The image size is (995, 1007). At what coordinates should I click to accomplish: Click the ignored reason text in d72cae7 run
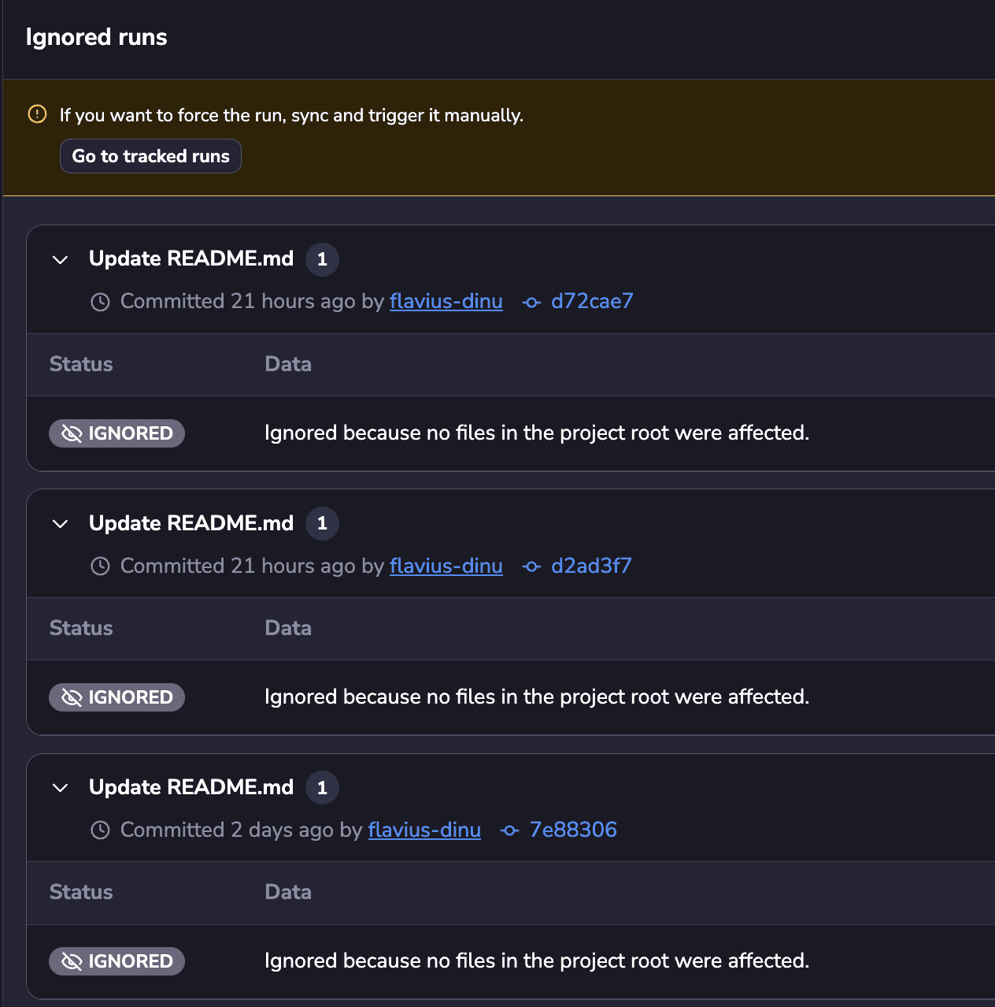click(537, 433)
